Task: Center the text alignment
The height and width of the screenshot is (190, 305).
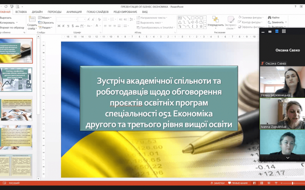Action: tap(110, 26)
